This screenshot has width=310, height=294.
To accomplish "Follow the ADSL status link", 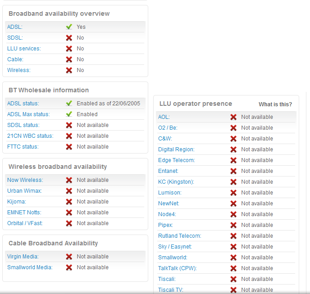I will [23, 104].
